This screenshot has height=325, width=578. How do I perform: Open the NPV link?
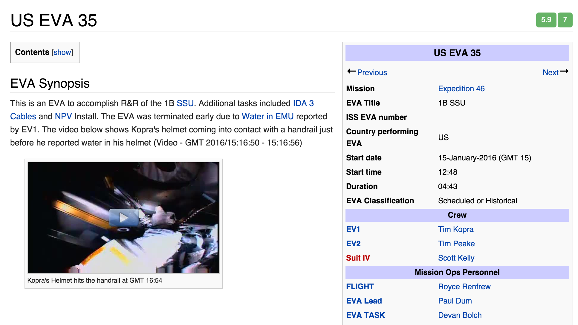pyautogui.click(x=63, y=116)
